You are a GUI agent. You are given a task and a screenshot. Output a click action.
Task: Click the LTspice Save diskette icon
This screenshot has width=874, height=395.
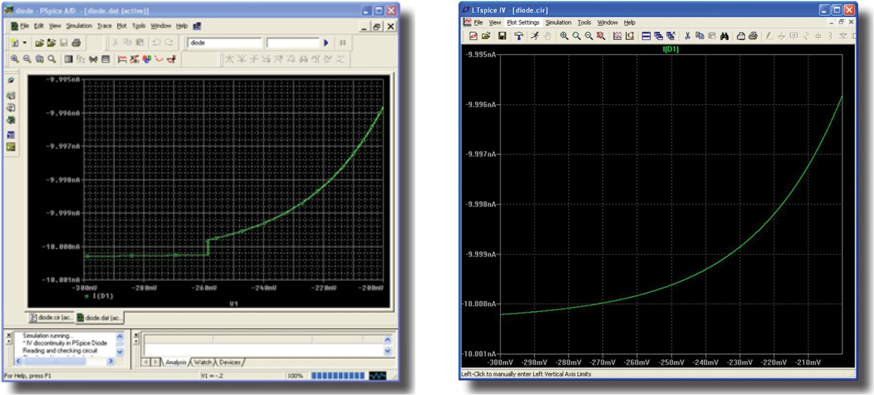tap(502, 36)
